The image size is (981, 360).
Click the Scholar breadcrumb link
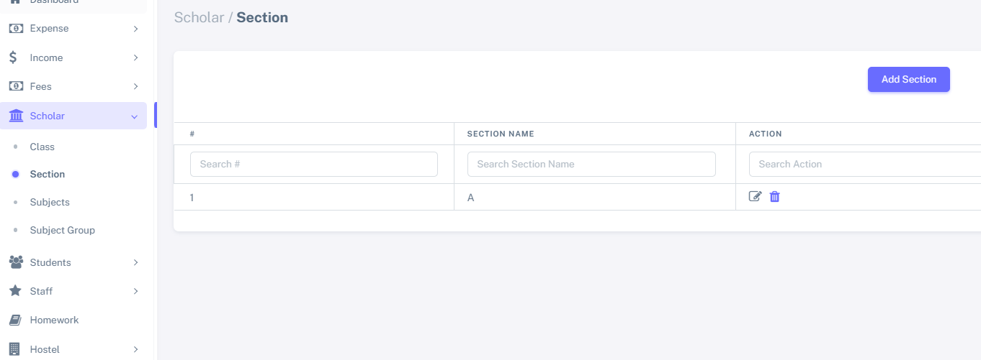point(199,18)
